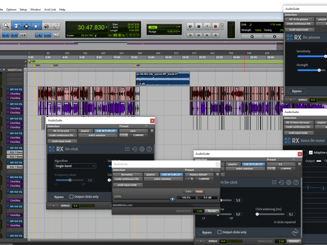Open the Avid Link menu
Viewport: 327px width, 245px height.
tap(50, 9)
